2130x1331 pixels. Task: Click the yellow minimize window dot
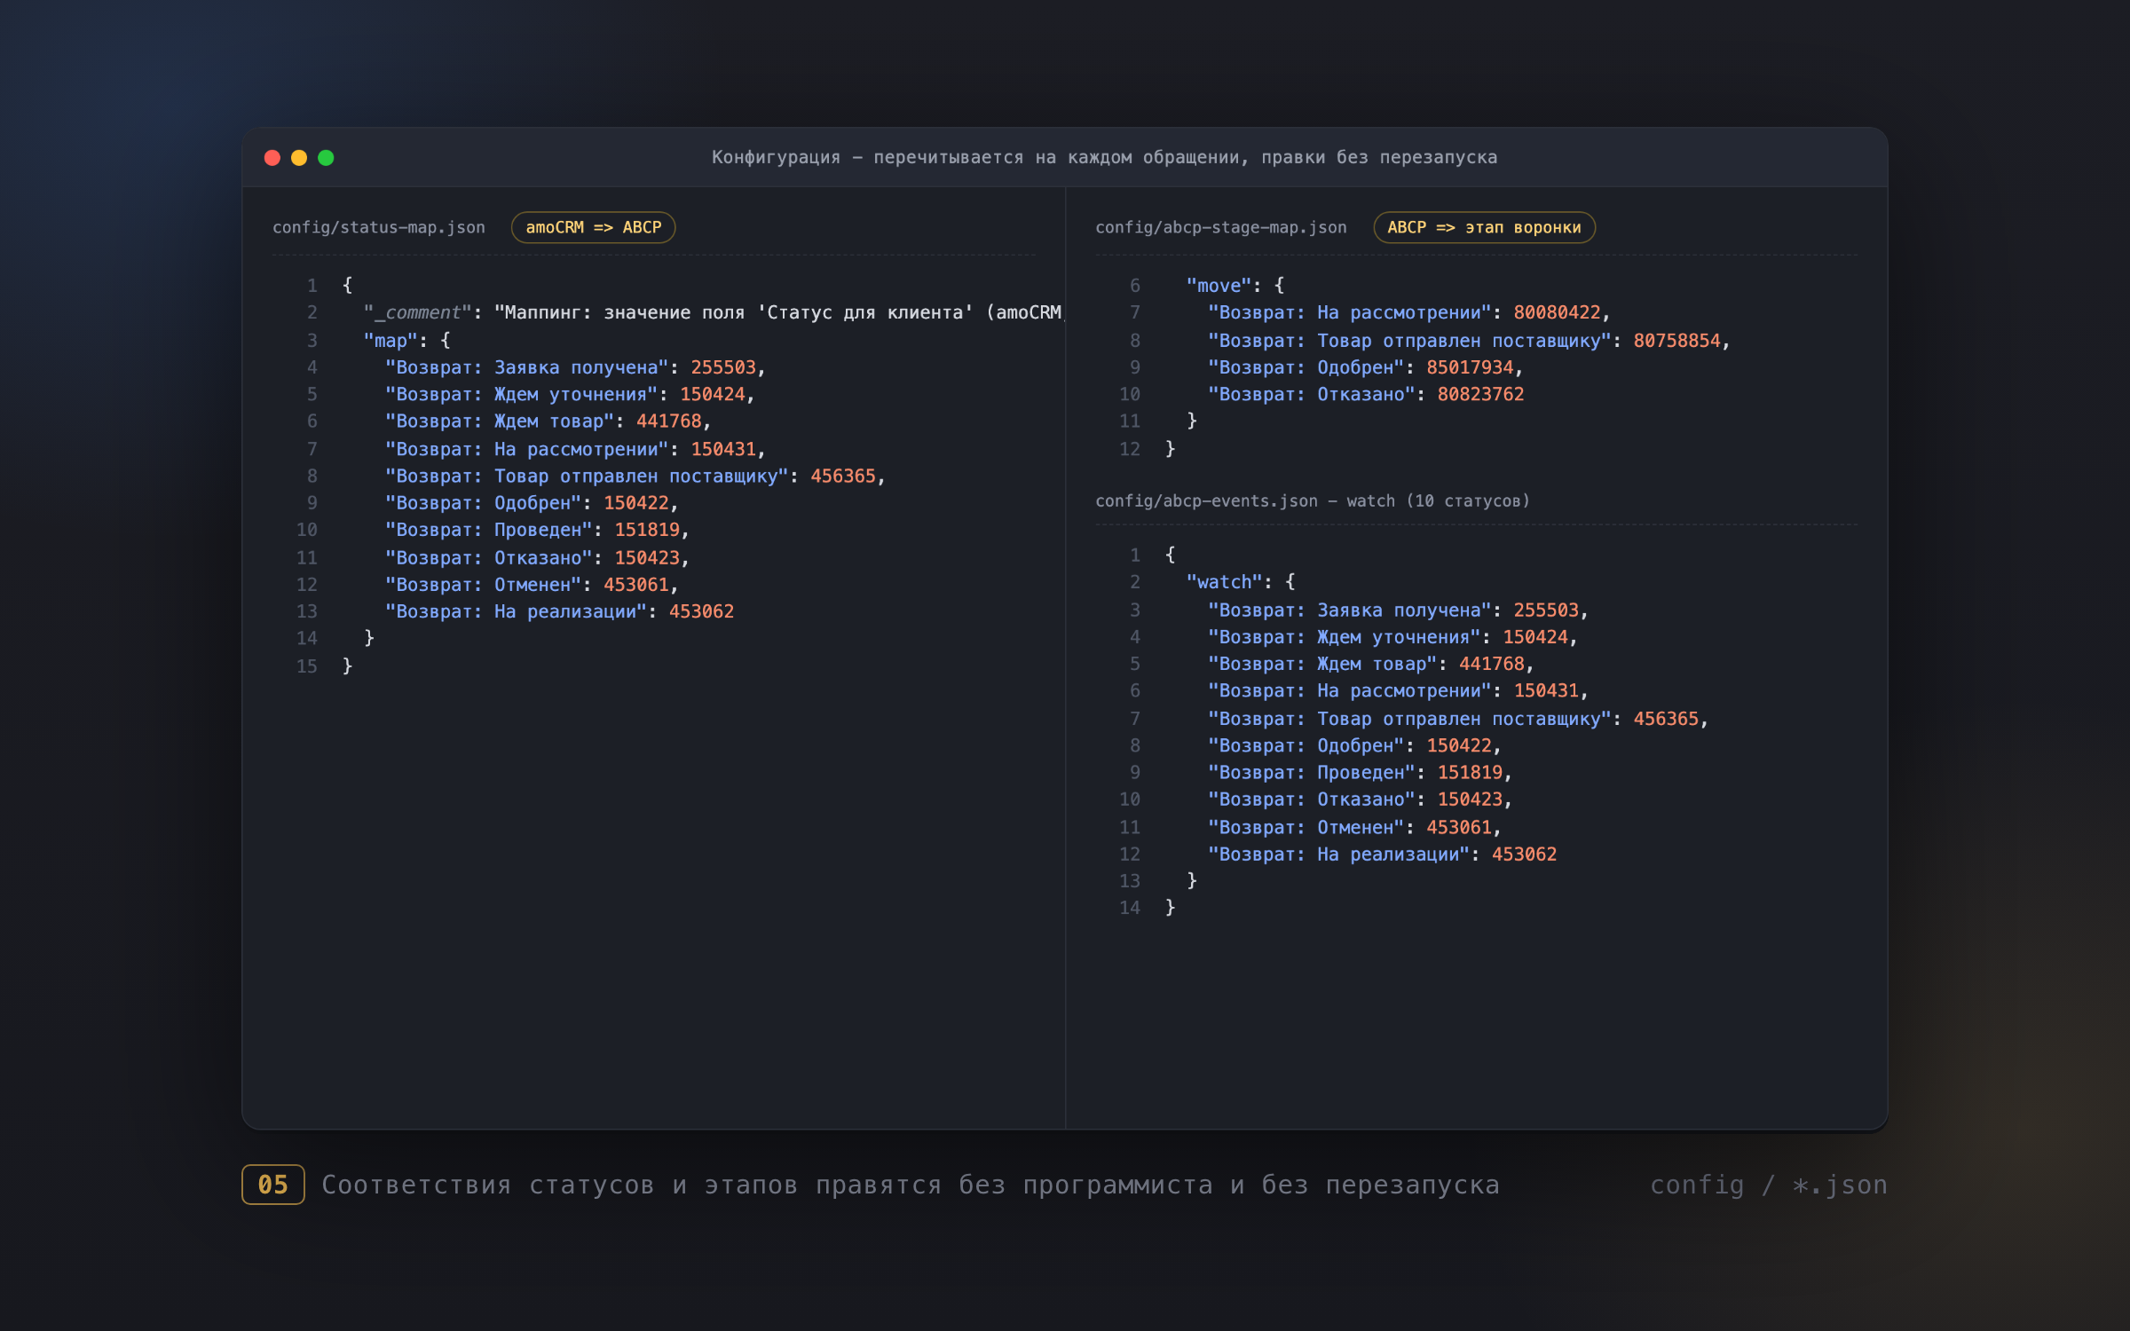(x=299, y=158)
